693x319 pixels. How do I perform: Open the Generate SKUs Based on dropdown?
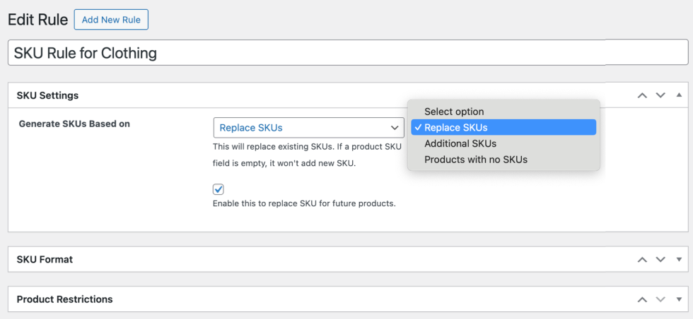click(x=308, y=128)
